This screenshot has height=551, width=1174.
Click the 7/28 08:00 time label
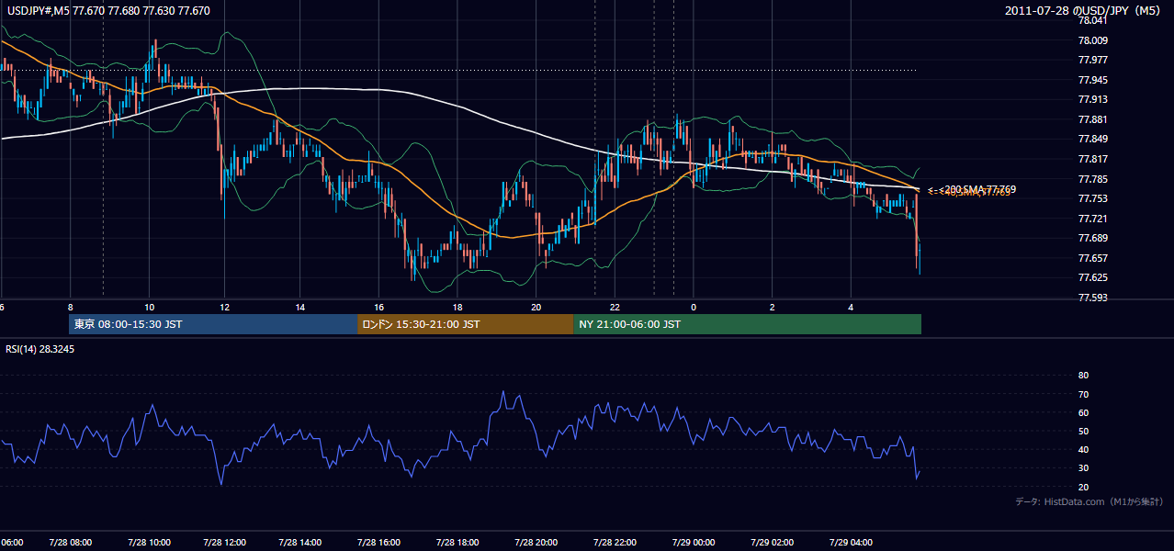coord(69,542)
